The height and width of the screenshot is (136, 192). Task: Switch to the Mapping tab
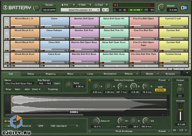pyautogui.click(x=51, y=74)
